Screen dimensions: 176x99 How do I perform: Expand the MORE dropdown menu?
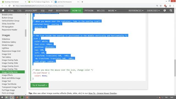tap(112, 10)
